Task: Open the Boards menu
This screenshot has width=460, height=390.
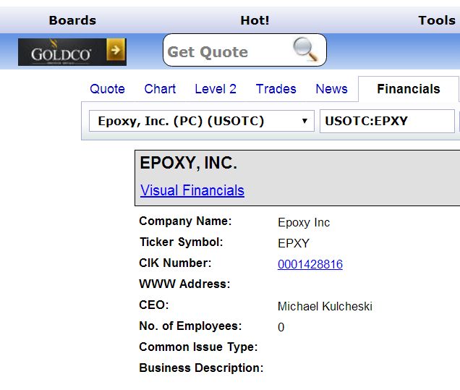Action: pyautogui.click(x=72, y=20)
